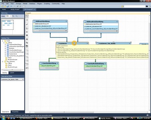Click the save model disk icon

(x=8, y=6)
